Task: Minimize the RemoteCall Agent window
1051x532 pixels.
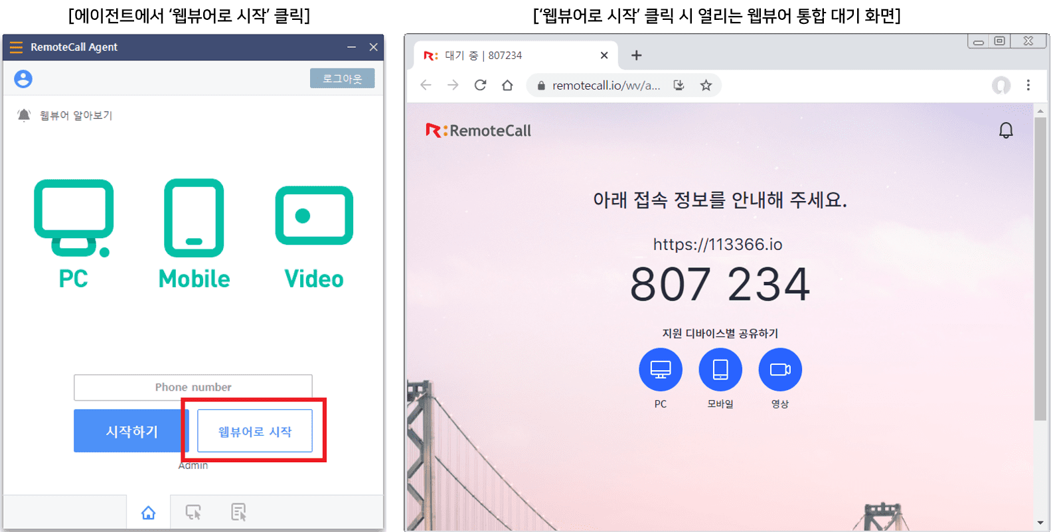Action: point(351,47)
